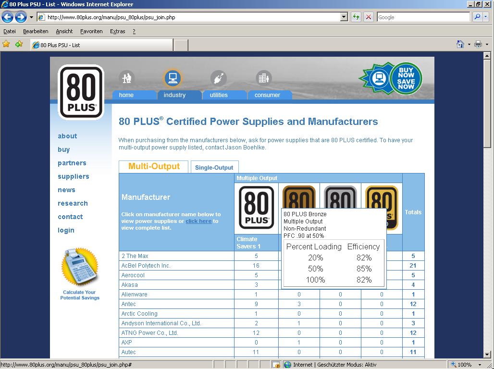Open the Antec manufacturer link
The height and width of the screenshot is (369, 494).
tap(128, 304)
